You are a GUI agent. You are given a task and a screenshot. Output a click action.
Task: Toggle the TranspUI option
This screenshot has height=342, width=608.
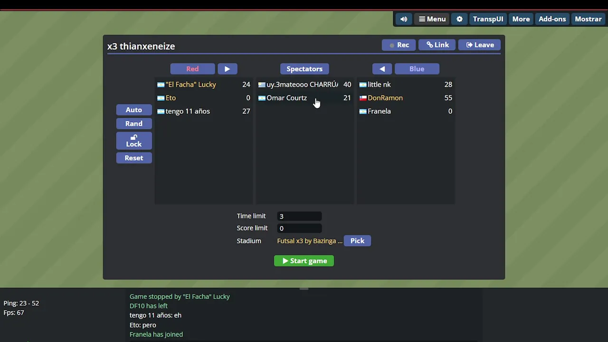tap(488, 19)
